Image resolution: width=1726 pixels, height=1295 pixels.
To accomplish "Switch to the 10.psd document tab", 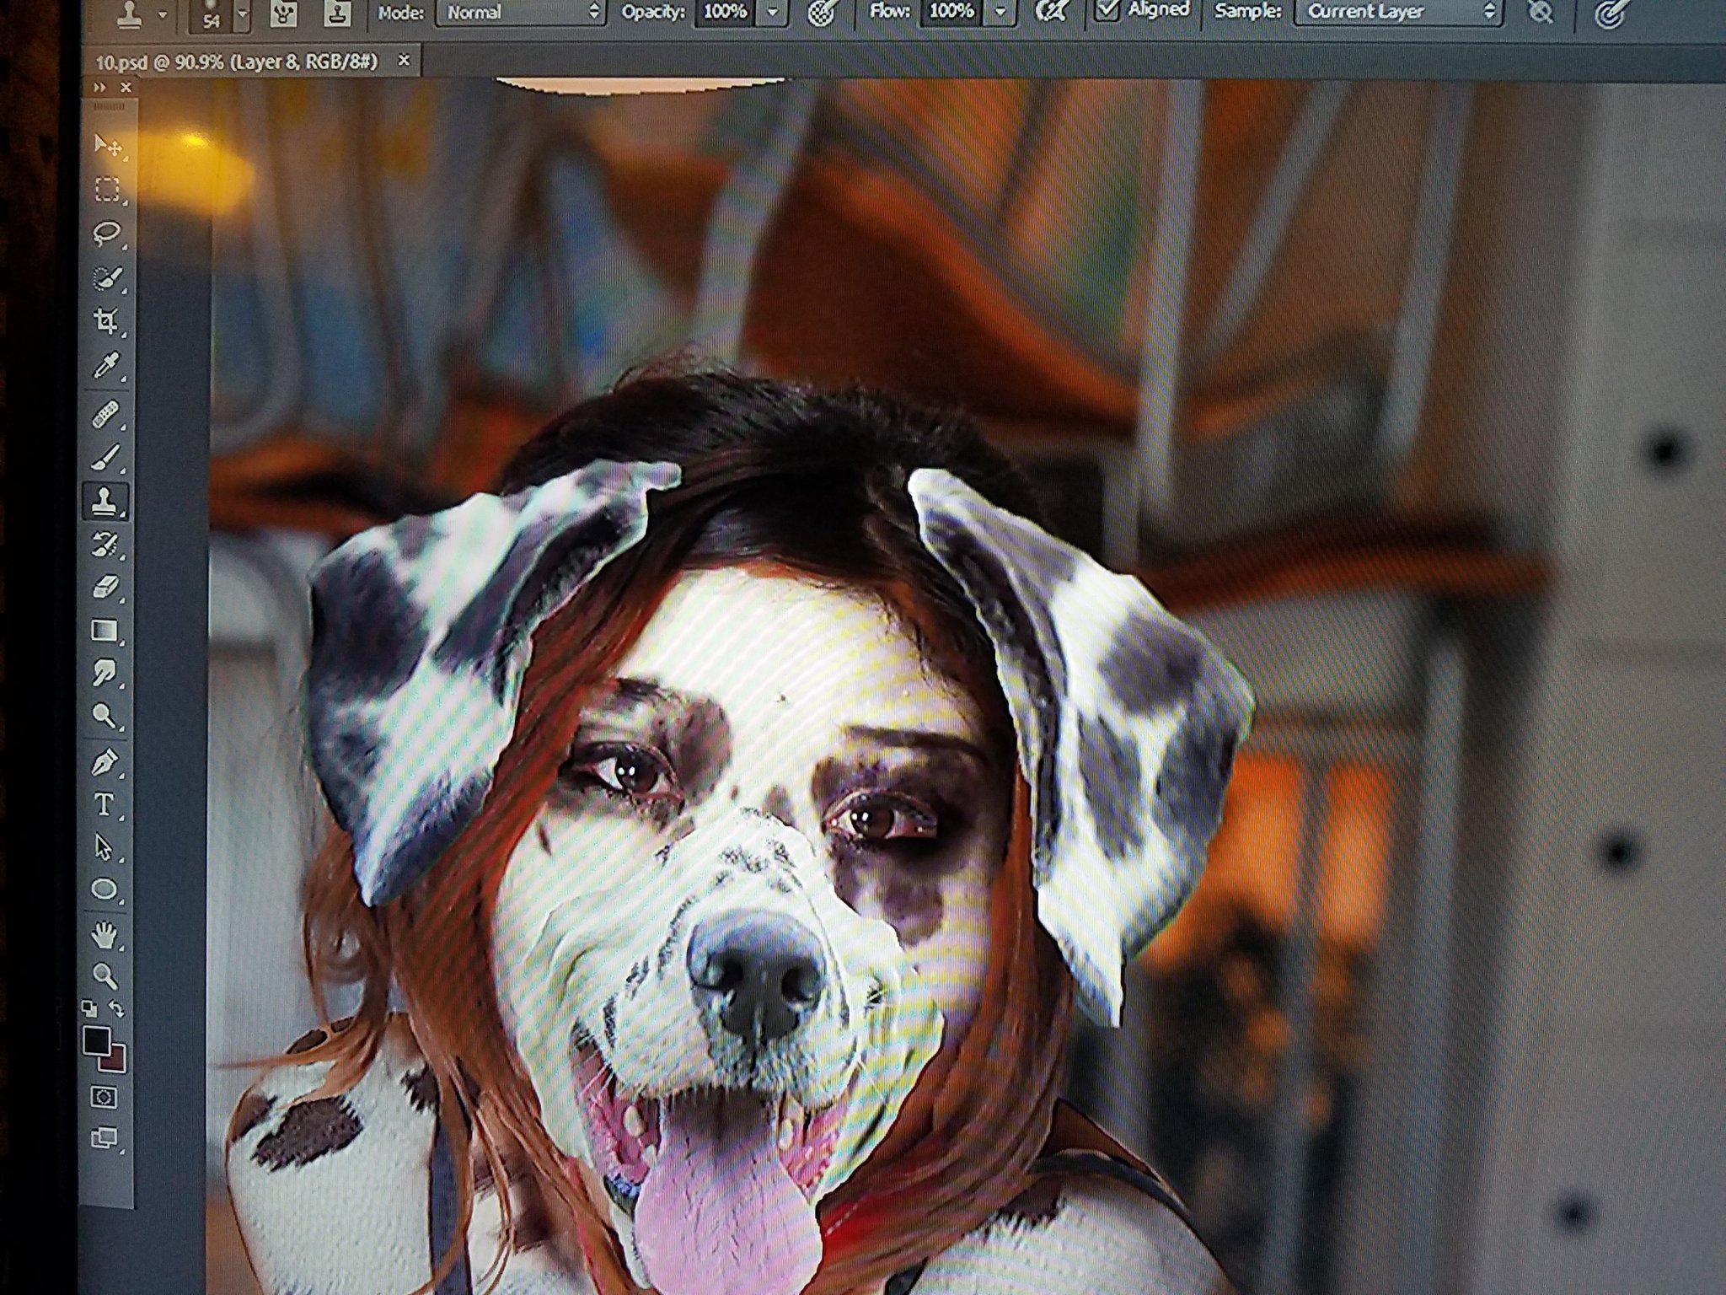I will [x=237, y=62].
